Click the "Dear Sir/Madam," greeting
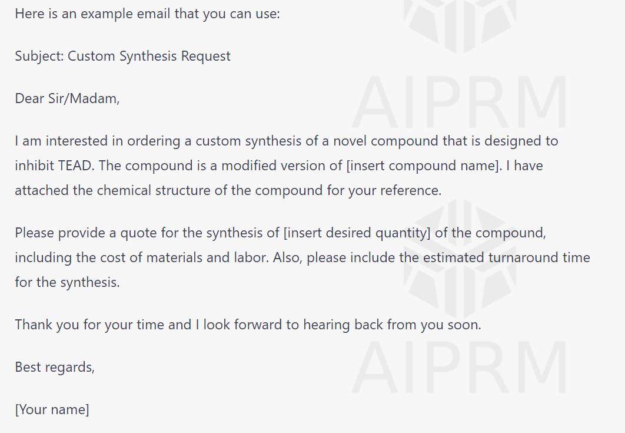The image size is (625, 433). point(67,98)
